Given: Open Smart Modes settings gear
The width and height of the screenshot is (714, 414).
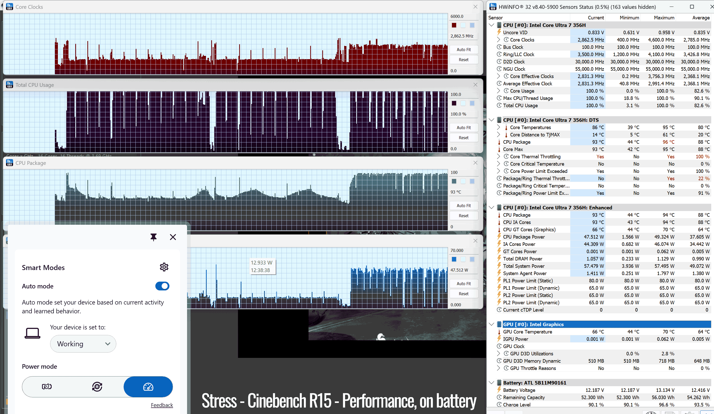Looking at the screenshot, I should [x=164, y=267].
